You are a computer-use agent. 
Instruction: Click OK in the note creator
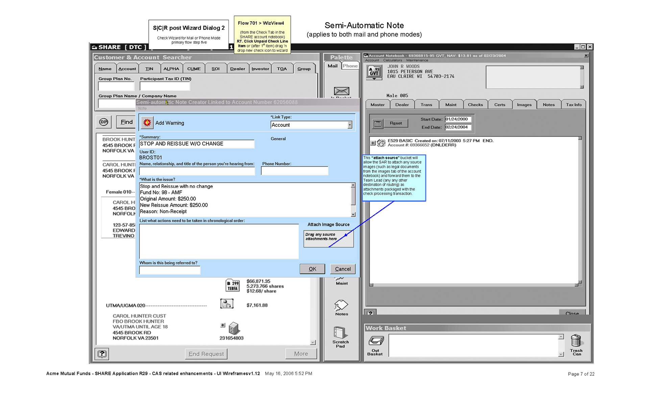pos(312,269)
